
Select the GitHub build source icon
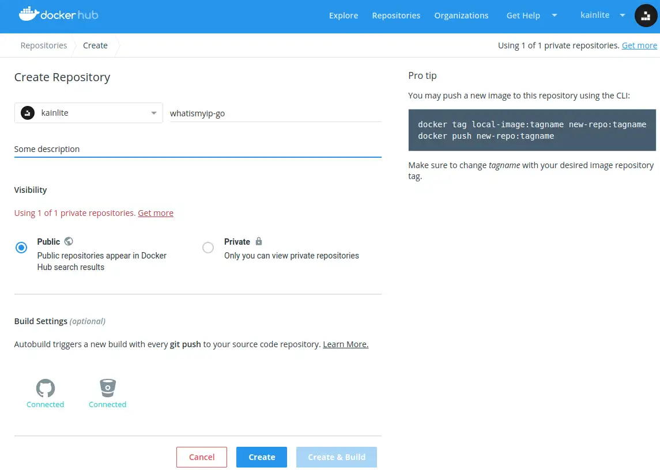click(46, 387)
